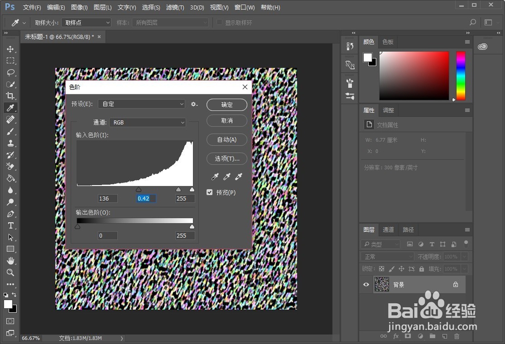Open the 填充 fill dropdown arrow
This screenshot has height=344, width=505.
(465, 269)
